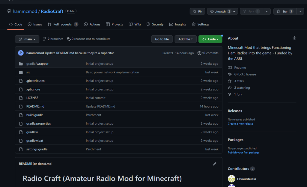This screenshot has height=187, width=307.
Task: Click the pencil icon to edit README
Action: click(215, 164)
